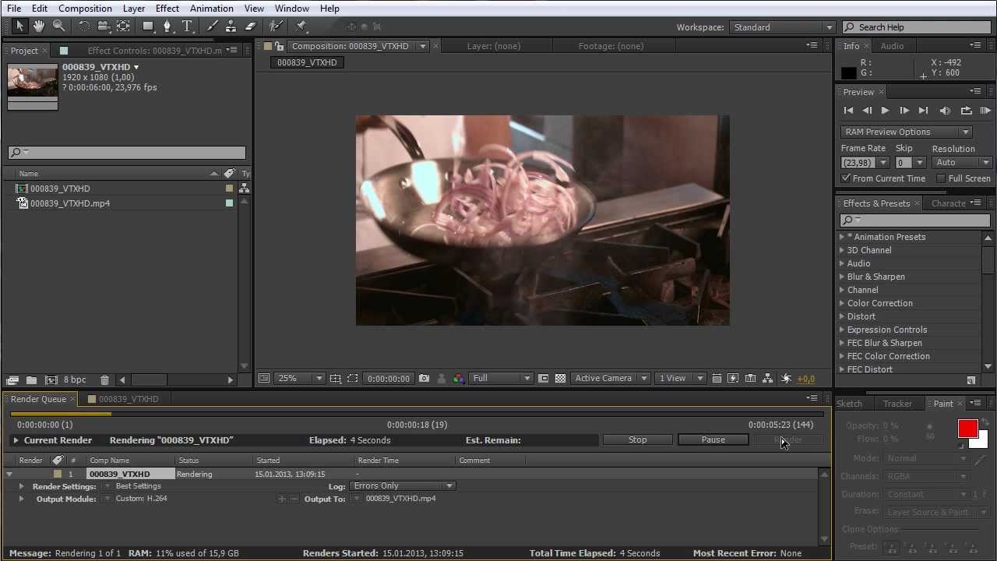Click the Best Settings render settings link
This screenshot has height=561, width=997.
tap(138, 486)
